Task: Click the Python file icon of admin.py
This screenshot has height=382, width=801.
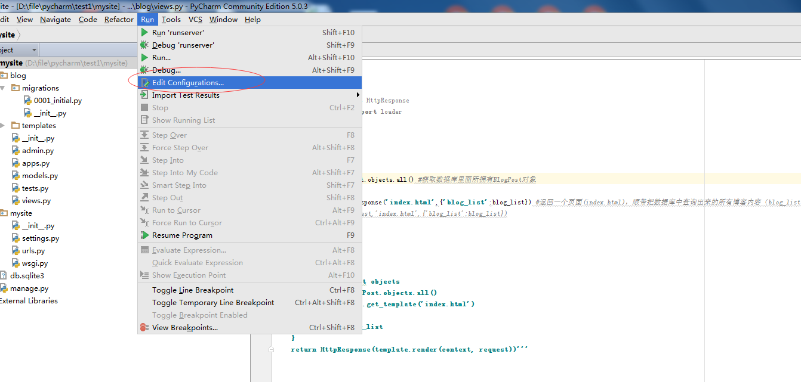Action: pyautogui.click(x=16, y=151)
